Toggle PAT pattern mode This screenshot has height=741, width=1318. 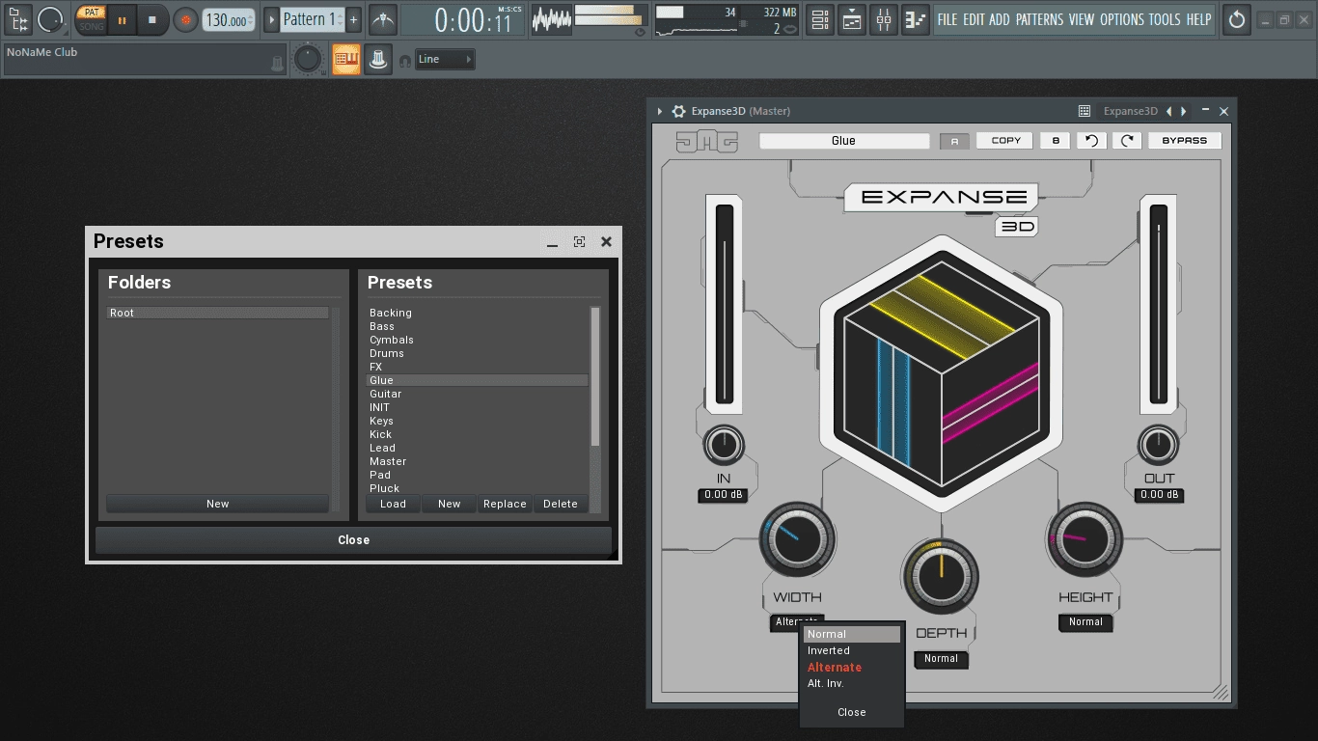(91, 13)
